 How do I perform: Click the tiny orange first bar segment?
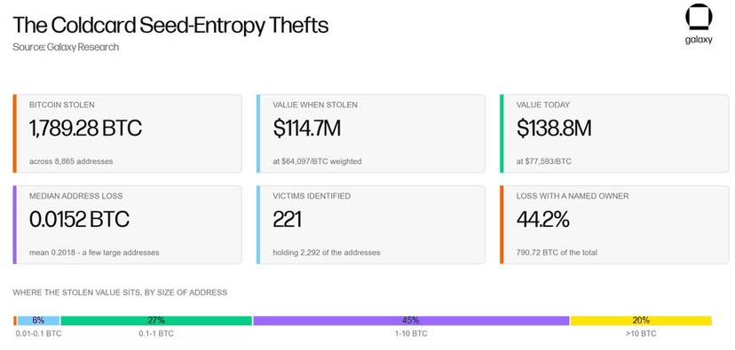click(x=15, y=321)
